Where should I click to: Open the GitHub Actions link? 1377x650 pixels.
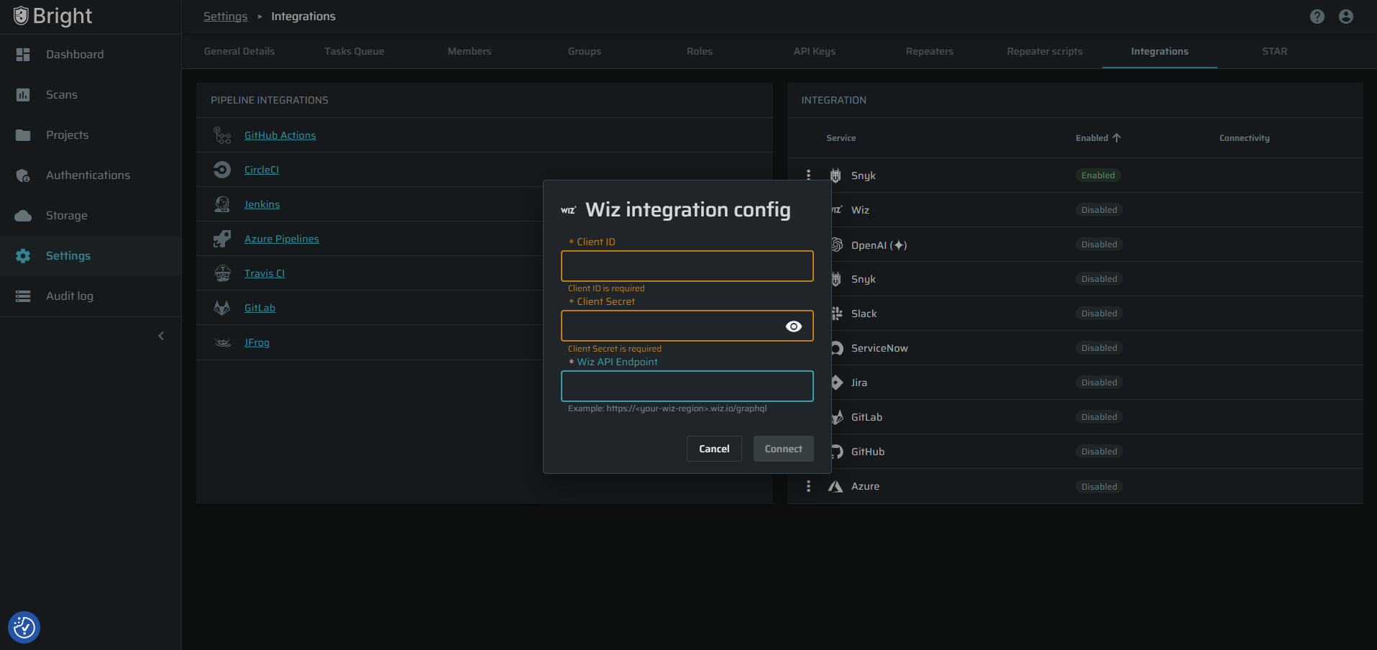[x=280, y=135]
